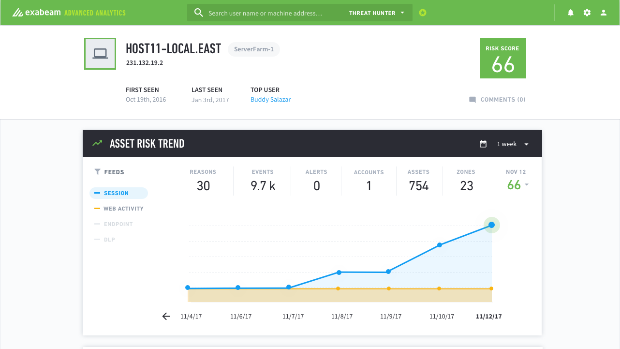Click into the search user name field
Screen dimensions: 620x349
click(x=265, y=13)
